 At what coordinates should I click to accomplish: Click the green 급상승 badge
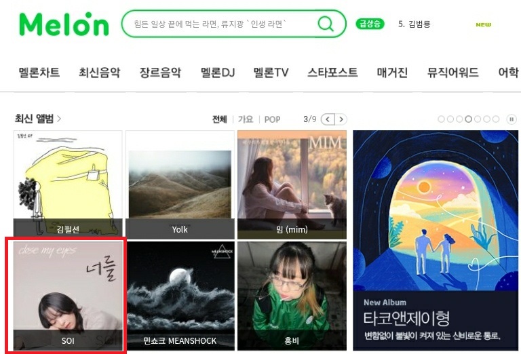point(370,24)
